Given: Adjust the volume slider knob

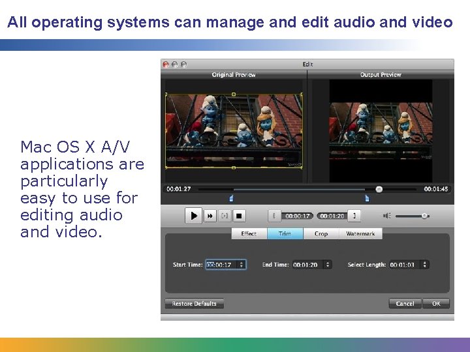Looking at the screenshot, I should pos(424,216).
